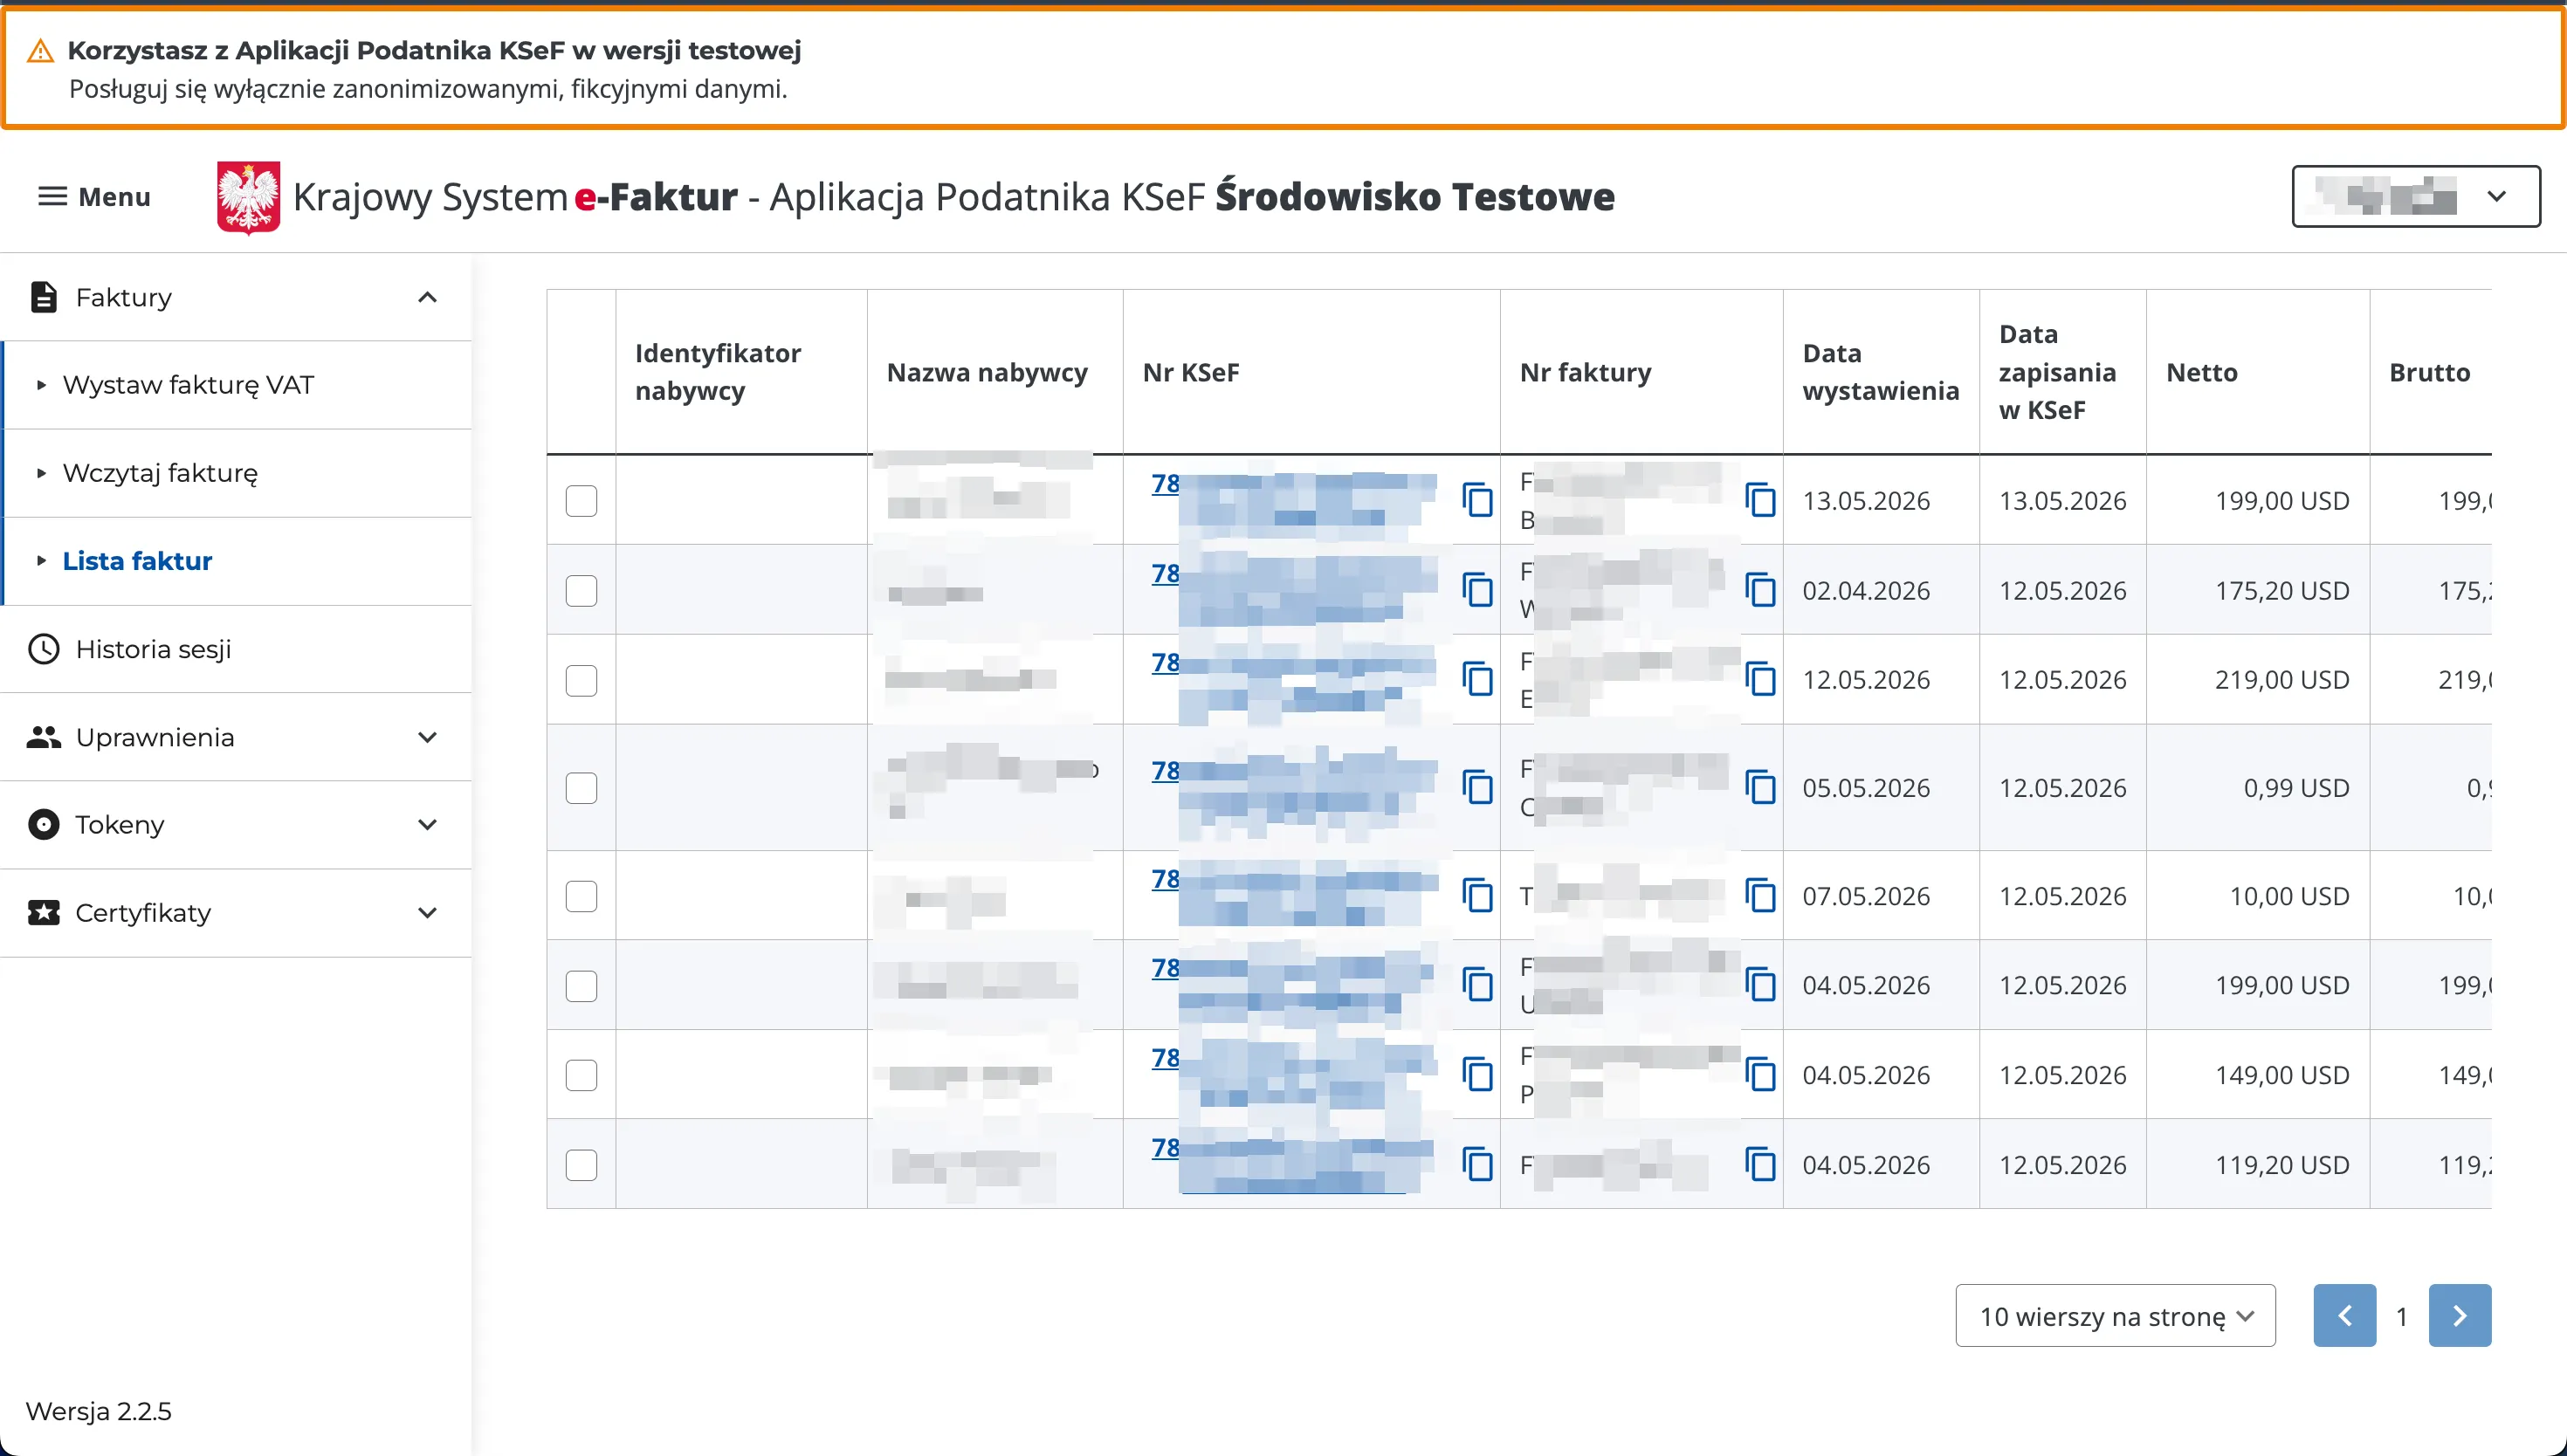Copy KSeF number in 04.05.2026 row with 199,00 USD
2567x1456 pixels.
[1477, 985]
